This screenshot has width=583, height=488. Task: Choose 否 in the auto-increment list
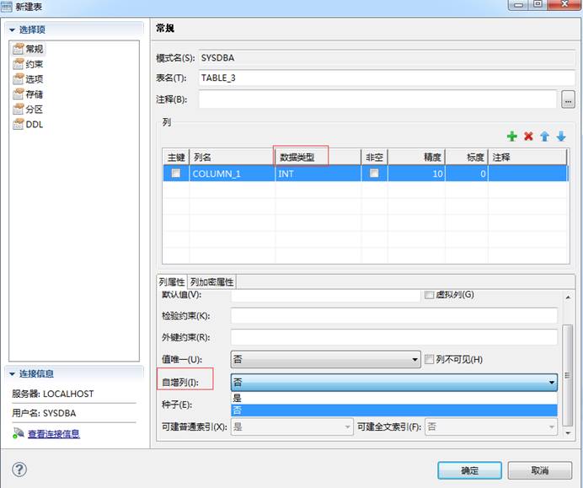tap(394, 410)
